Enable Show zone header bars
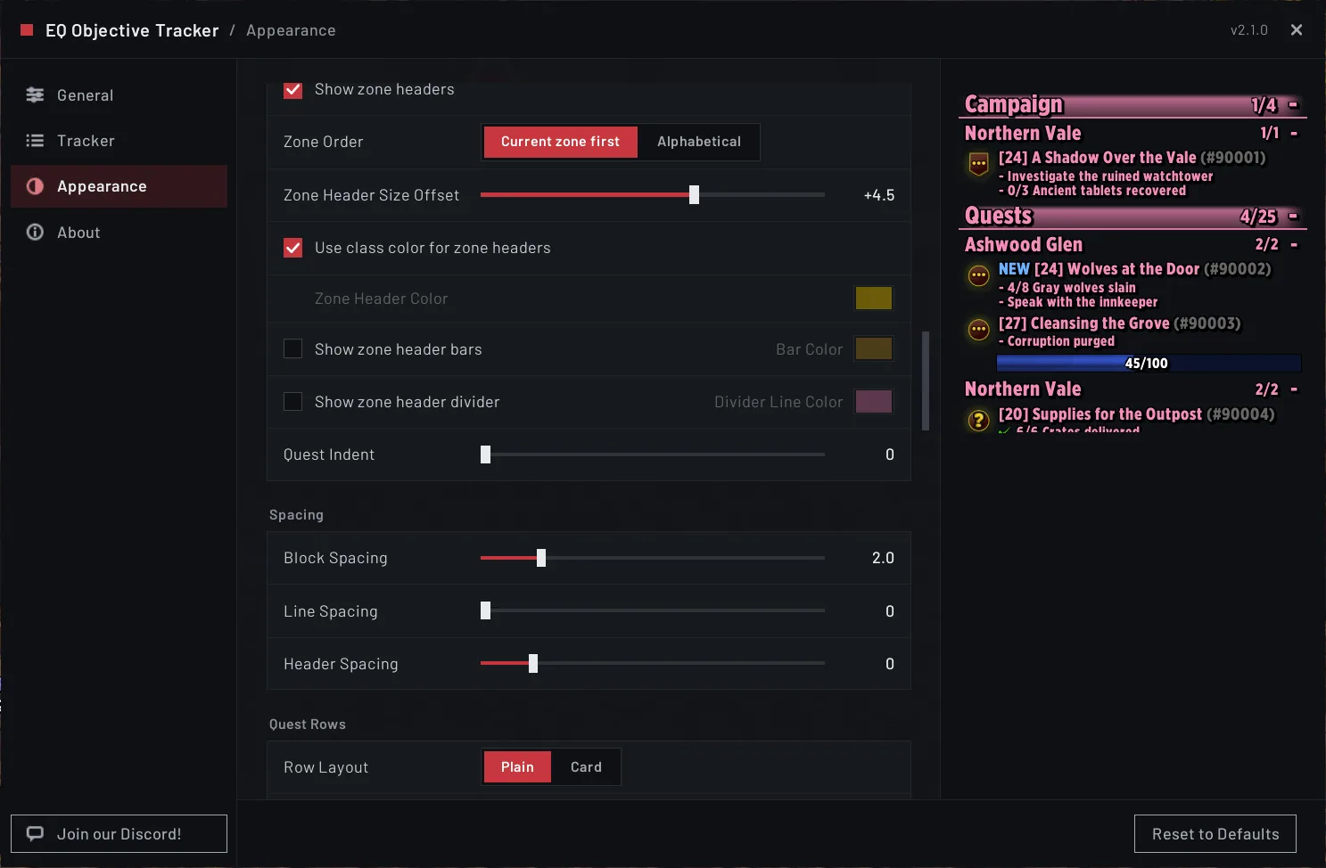The image size is (1326, 868). pyautogui.click(x=292, y=348)
